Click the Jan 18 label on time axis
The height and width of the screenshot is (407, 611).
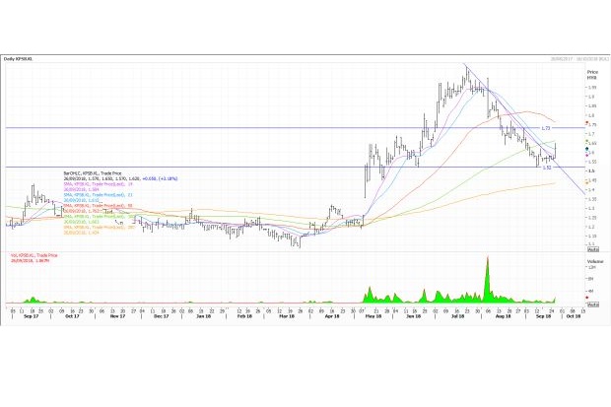coord(203,318)
